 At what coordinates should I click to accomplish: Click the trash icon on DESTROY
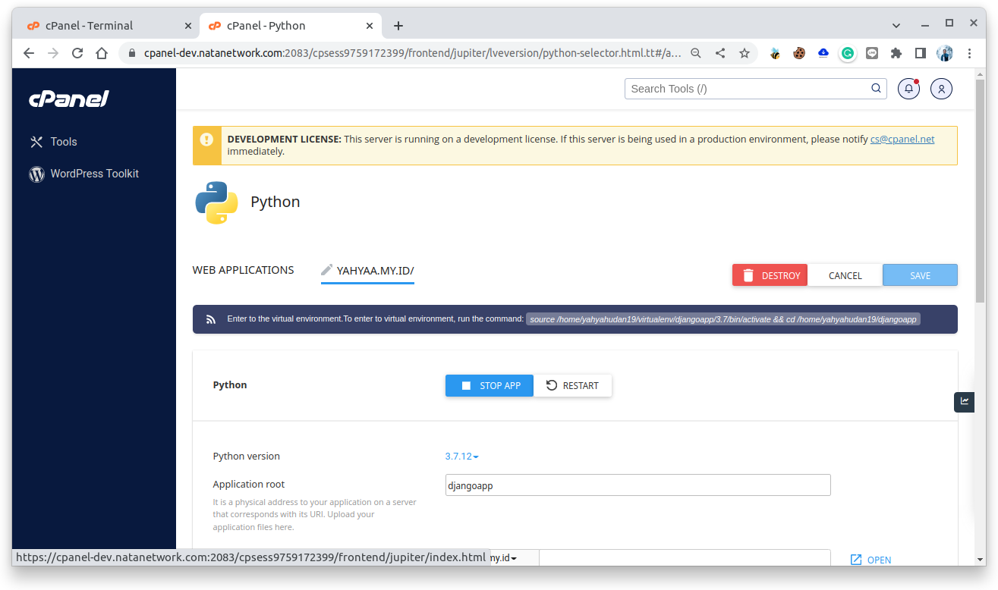748,275
